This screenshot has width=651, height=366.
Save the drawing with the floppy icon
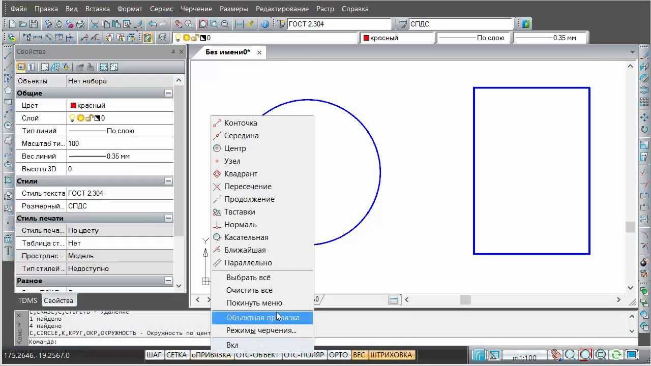pos(34,24)
